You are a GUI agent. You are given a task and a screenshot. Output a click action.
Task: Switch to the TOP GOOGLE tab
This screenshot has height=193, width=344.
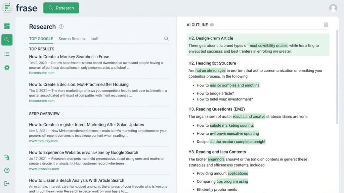41,39
